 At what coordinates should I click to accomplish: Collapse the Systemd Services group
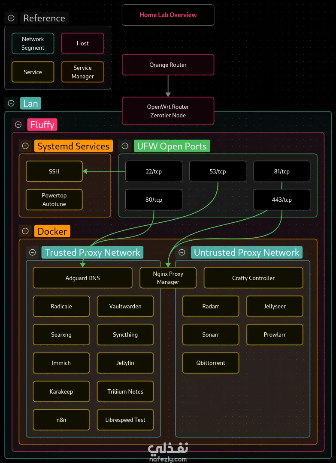25,146
